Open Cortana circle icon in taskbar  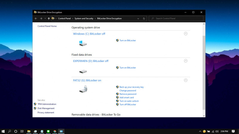(x=16, y=131)
